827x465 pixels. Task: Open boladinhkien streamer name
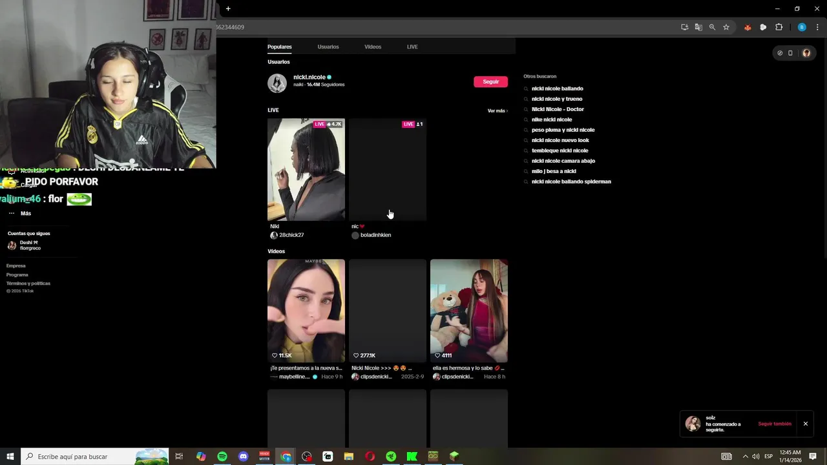tap(375, 235)
